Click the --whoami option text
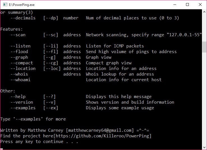Viewport: 207px width, 150px height. [20, 80]
